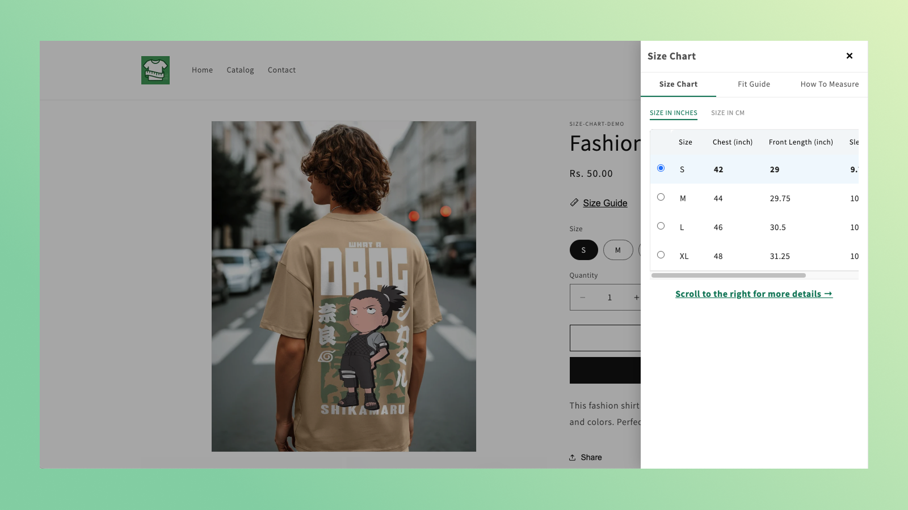Show sizes in inches
The image size is (908, 510).
tap(674, 113)
